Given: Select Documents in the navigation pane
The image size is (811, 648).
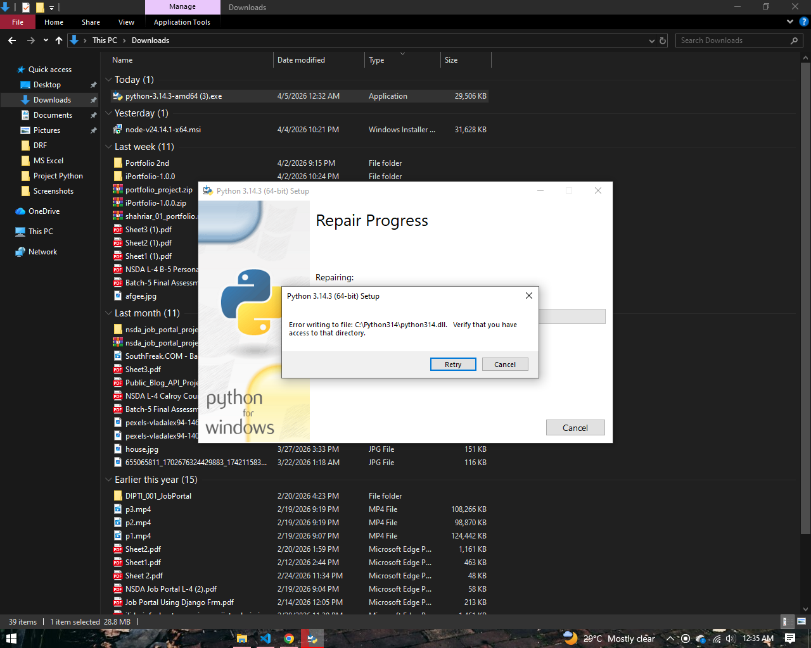Looking at the screenshot, I should 53,115.
